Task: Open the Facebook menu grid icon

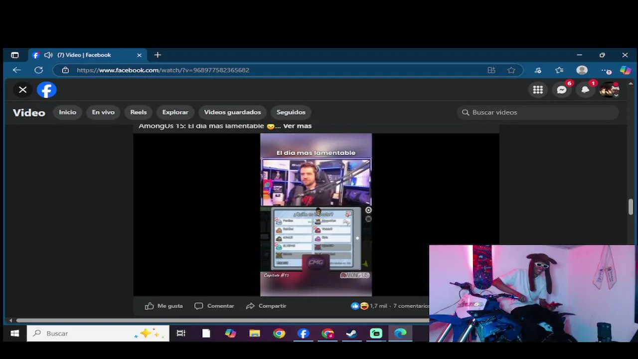Action: click(x=538, y=90)
